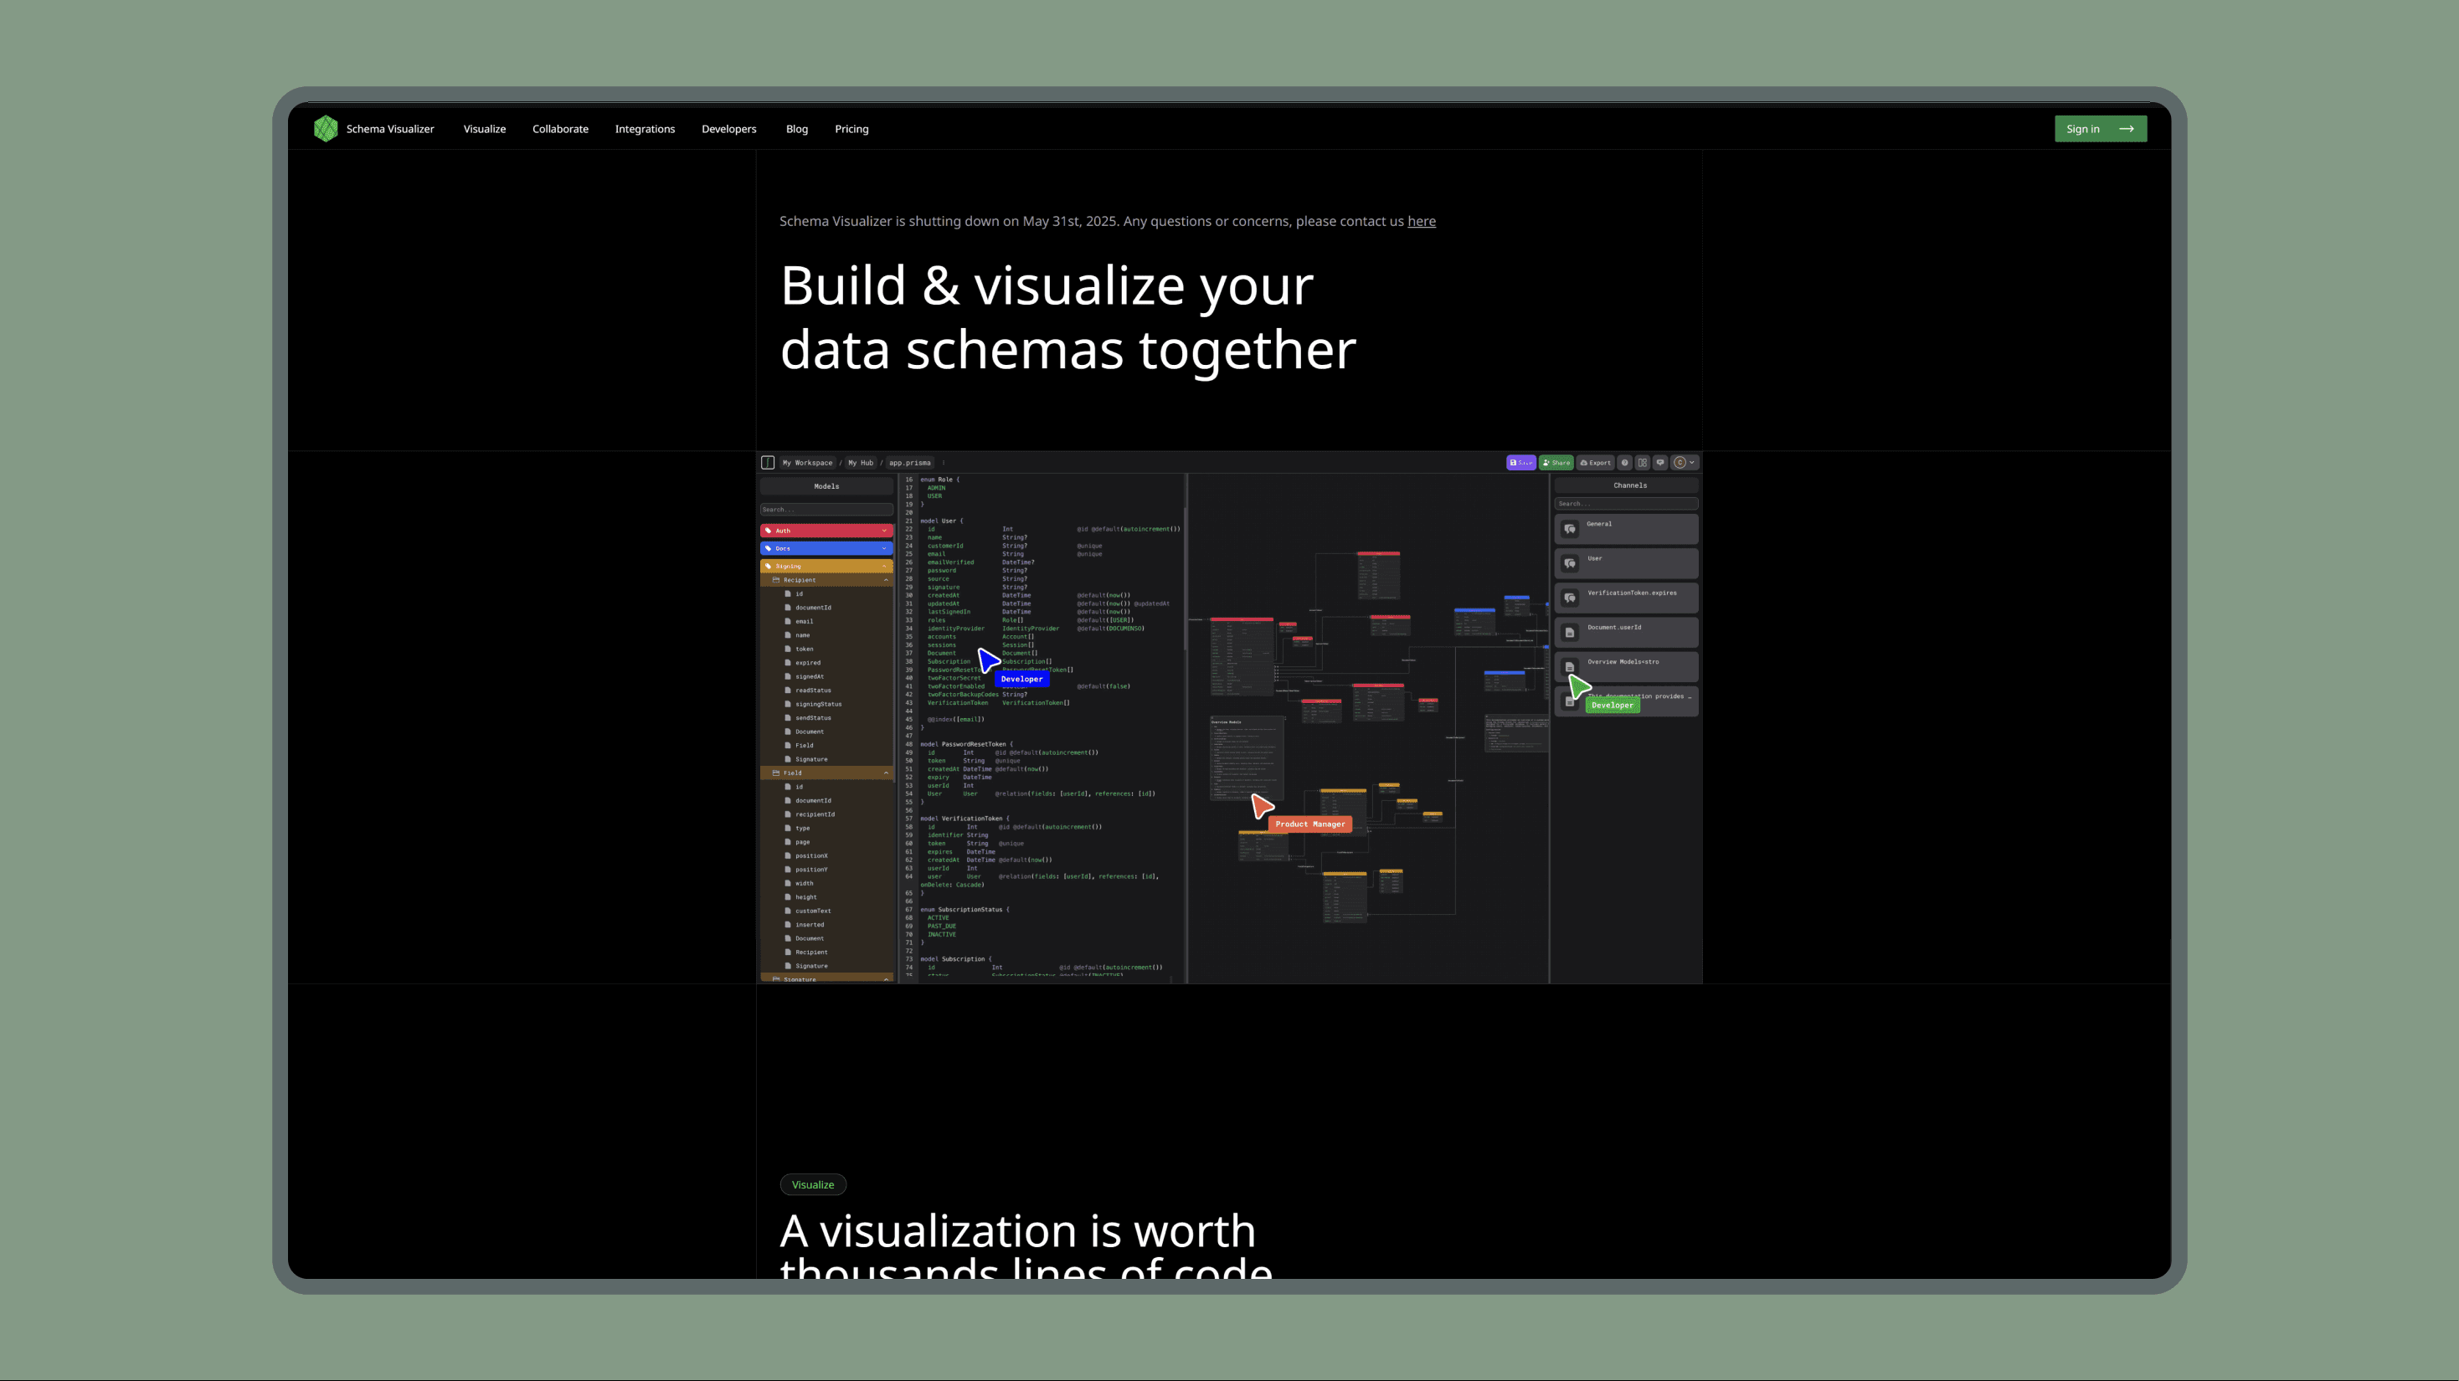The height and width of the screenshot is (1381, 2459).
Task: Follow the 'here' contact link in the banner
Action: (1422, 220)
